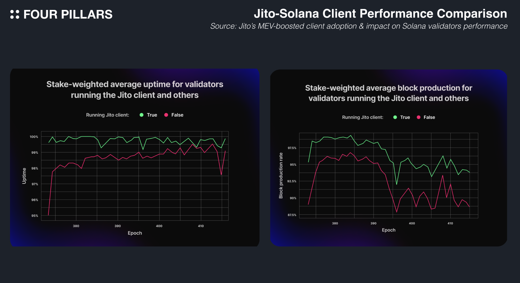Click the Four Pillars four-dot logo icon
Screen dimensions: 520x283
coord(15,14)
